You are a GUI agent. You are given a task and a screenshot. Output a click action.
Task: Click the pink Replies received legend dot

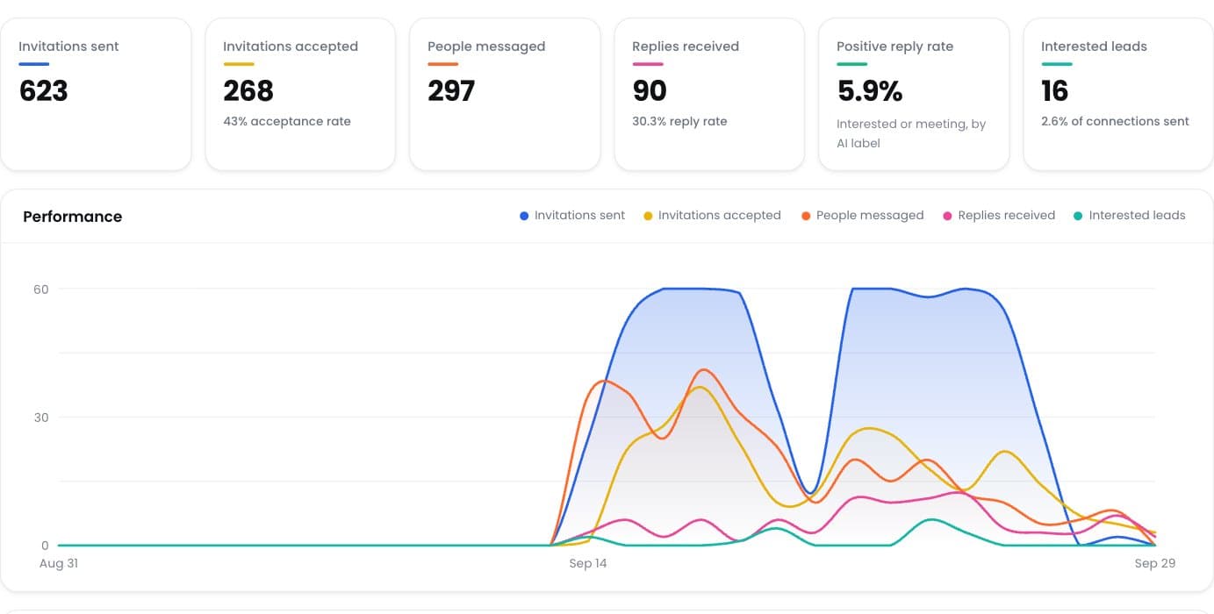947,216
